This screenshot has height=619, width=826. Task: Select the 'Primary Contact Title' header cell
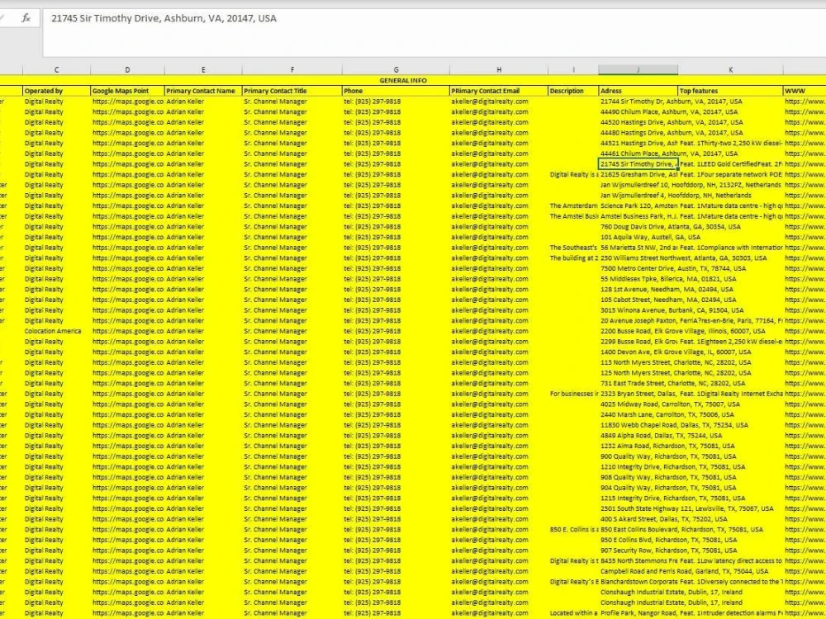[292, 91]
